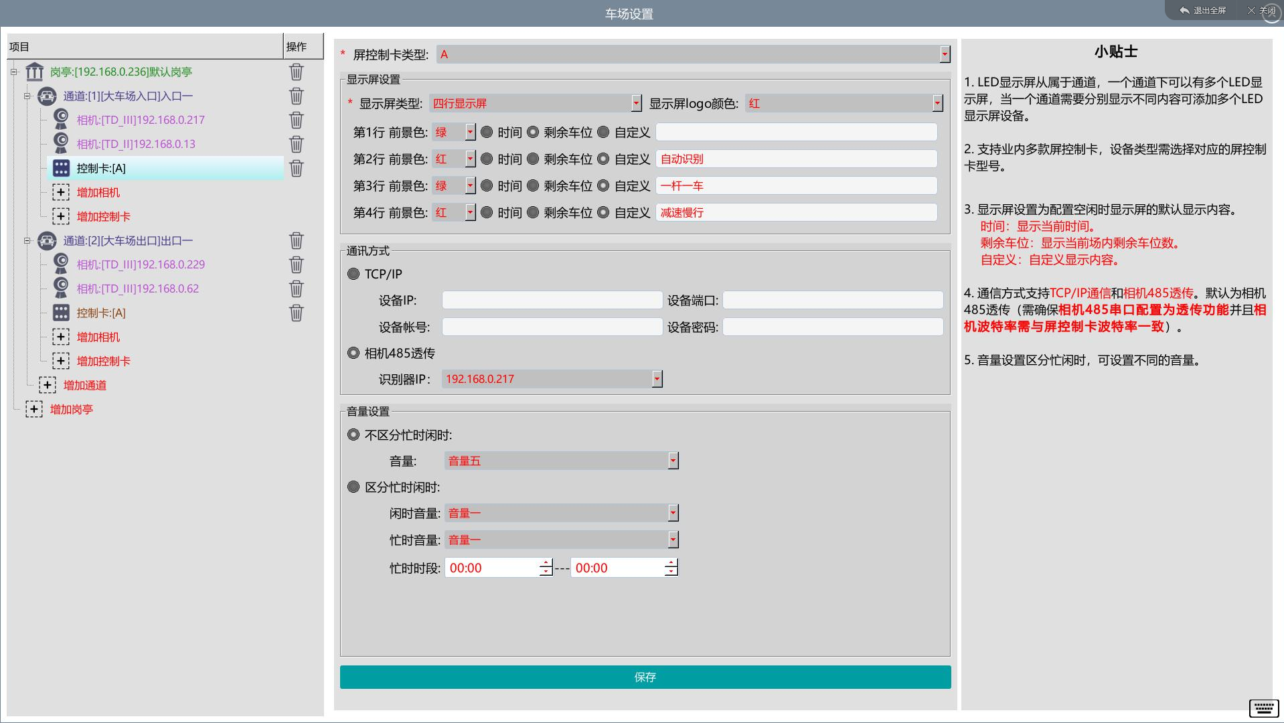Delete camera 192.168.0.229 via trash icon
Viewport: 1284px width, 723px height.
[x=297, y=264]
